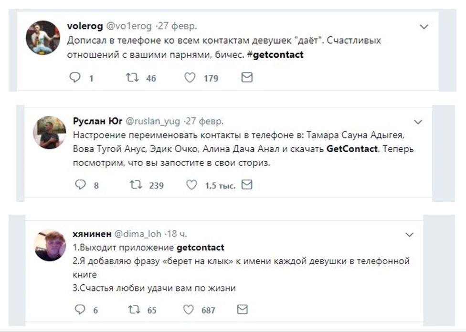
Task: Like Руслан Юг's tweet with 1,5 тыс. likes
Action: pyautogui.click(x=191, y=185)
